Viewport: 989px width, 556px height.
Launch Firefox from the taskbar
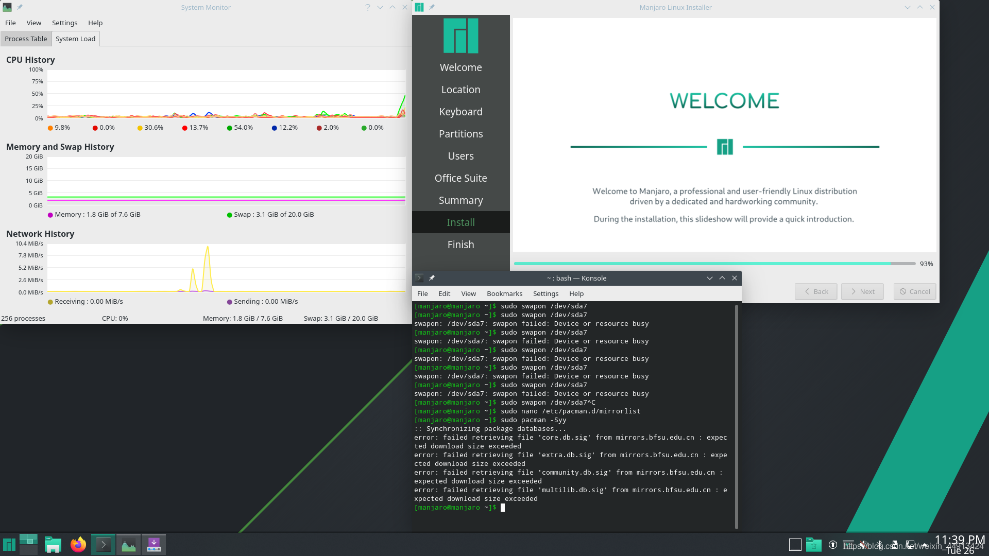(x=78, y=545)
